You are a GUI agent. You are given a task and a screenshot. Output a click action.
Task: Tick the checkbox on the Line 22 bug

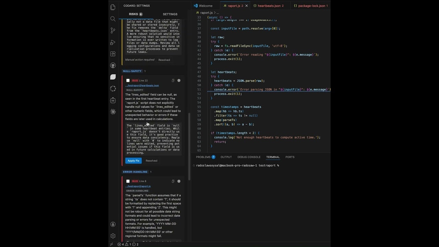(128, 81)
